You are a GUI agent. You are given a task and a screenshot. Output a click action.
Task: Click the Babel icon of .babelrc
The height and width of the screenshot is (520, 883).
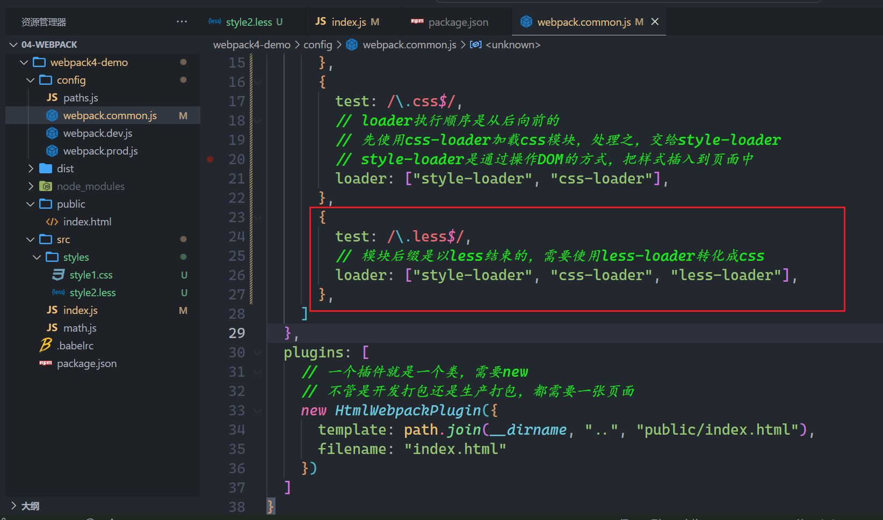click(46, 345)
